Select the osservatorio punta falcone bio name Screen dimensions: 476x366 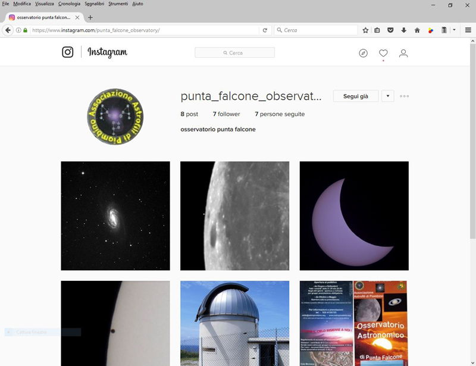pos(218,129)
